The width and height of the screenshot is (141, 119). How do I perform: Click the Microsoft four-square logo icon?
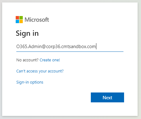[19, 19]
